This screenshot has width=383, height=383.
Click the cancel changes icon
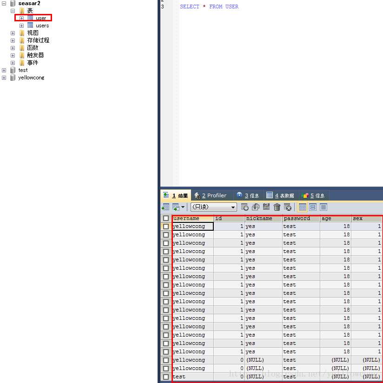click(288, 207)
